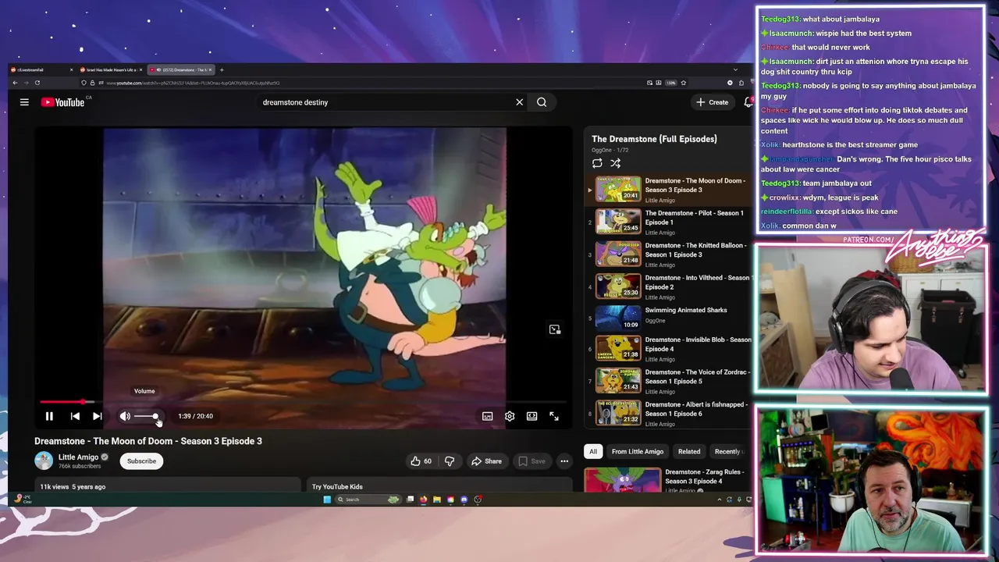Reload the page
The width and height of the screenshot is (999, 562).
click(x=37, y=83)
